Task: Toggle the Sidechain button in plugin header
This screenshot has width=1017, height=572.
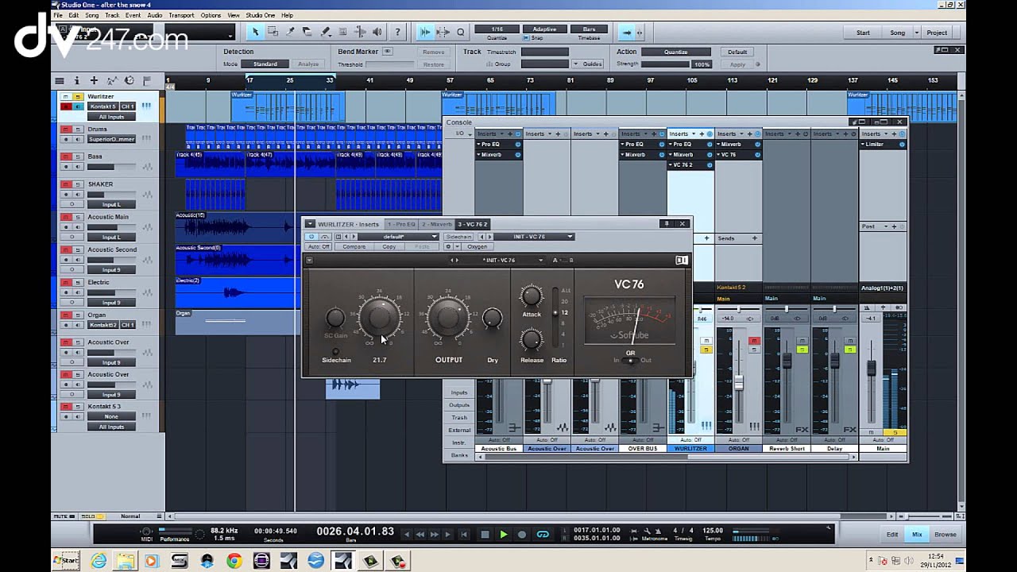Action: 458,237
